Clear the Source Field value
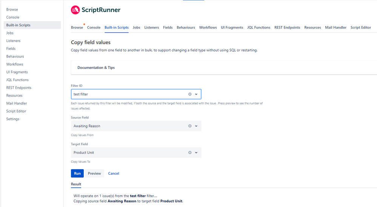The width and height of the screenshot is (377, 207). tap(190, 126)
